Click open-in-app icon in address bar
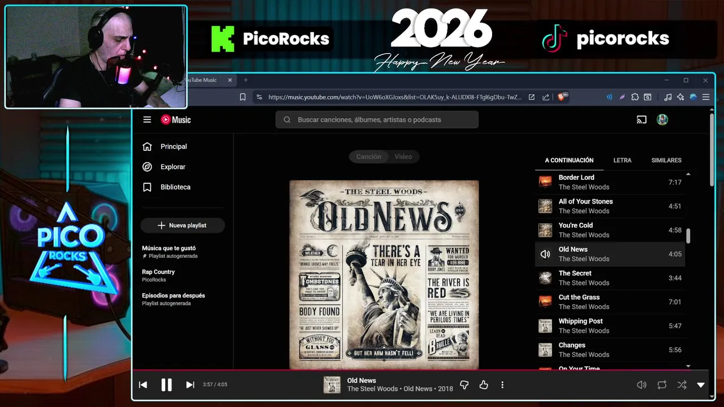The width and height of the screenshot is (724, 407). [532, 97]
